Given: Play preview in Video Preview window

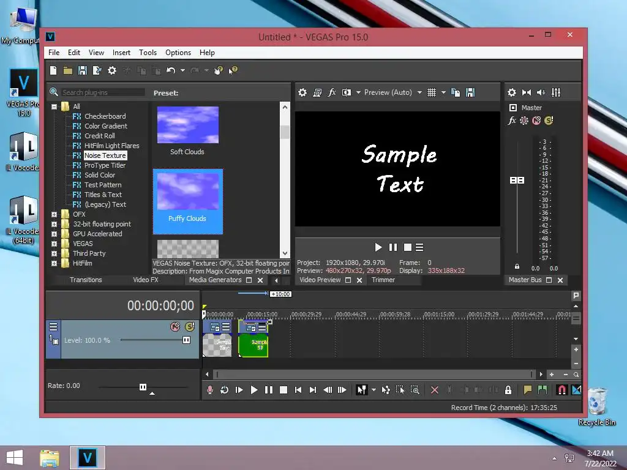Looking at the screenshot, I should 378,247.
